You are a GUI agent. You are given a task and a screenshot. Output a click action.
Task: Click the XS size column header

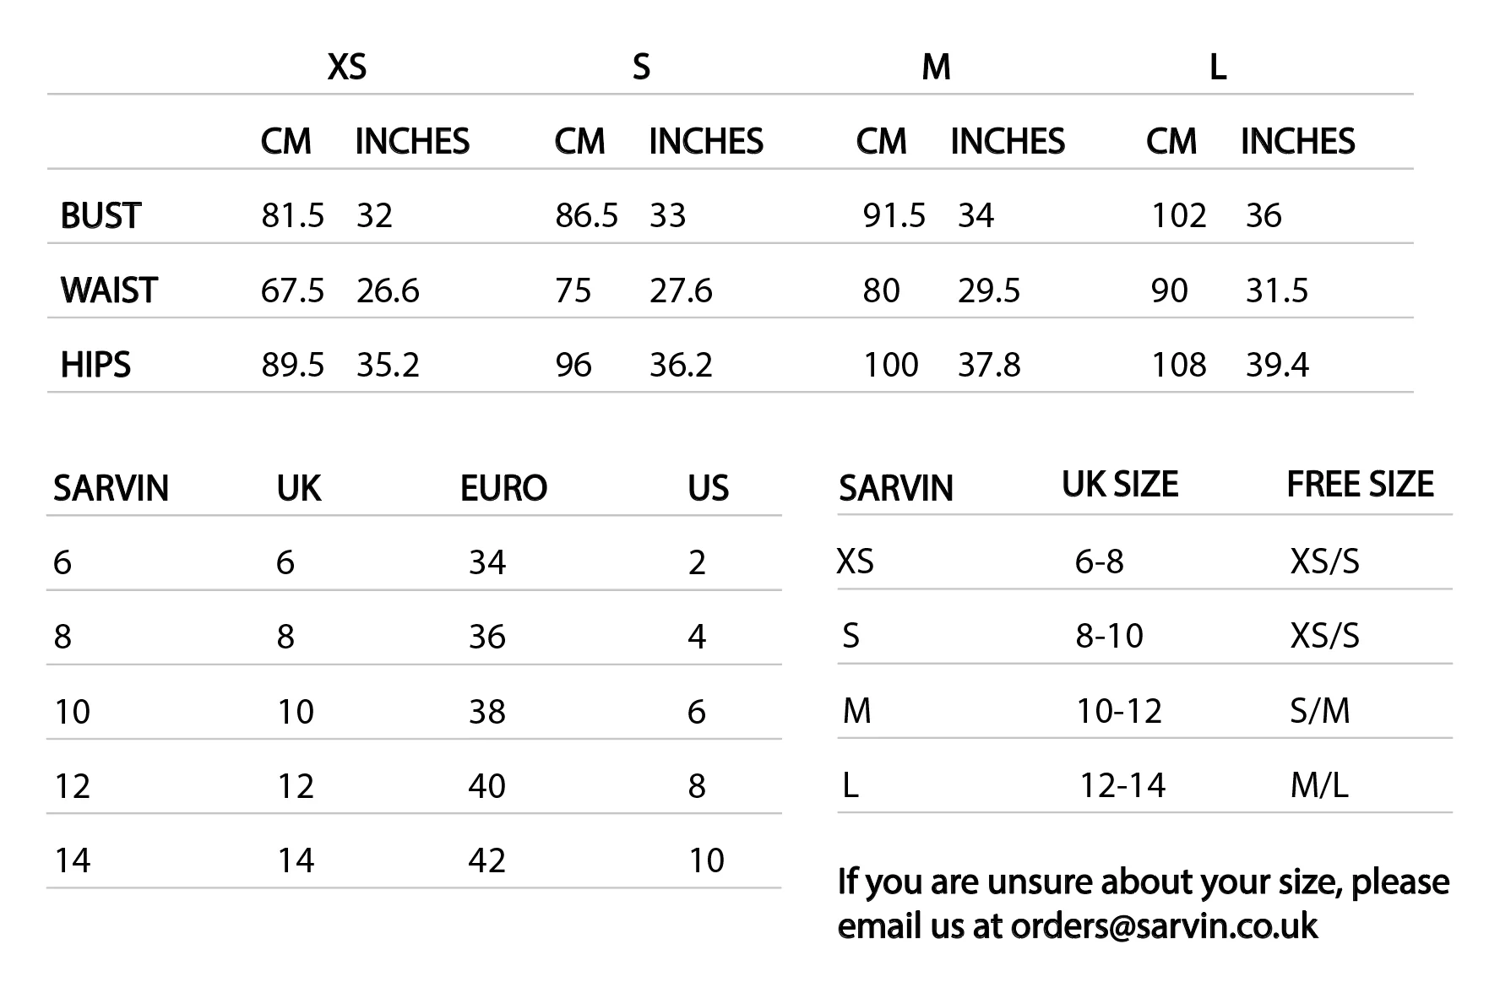point(347,67)
